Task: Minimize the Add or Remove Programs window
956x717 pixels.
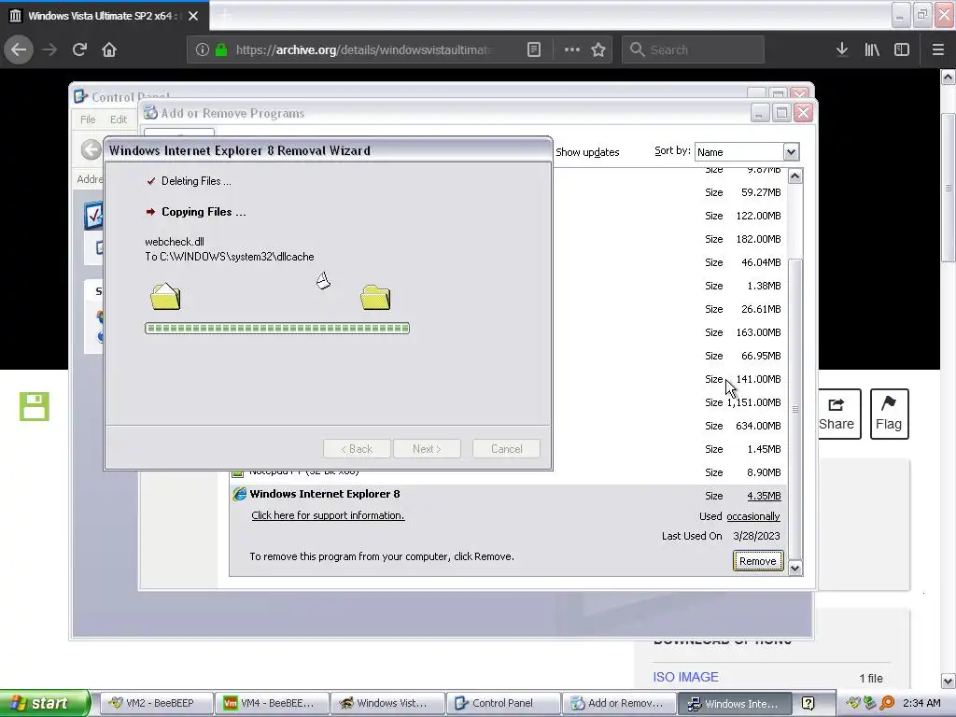Action: point(760,113)
